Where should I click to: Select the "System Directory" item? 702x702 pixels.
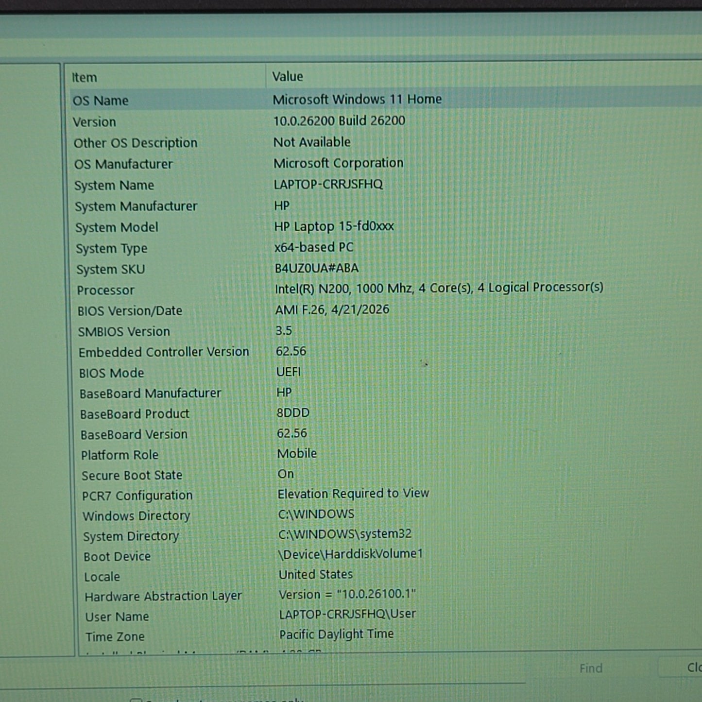tap(131, 536)
